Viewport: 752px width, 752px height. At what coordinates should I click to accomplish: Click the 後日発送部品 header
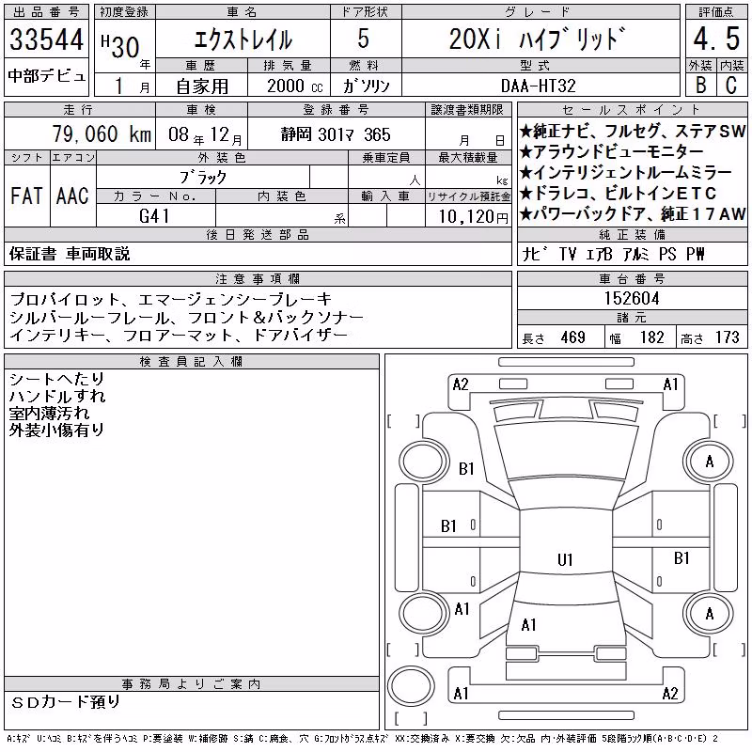pyautogui.click(x=258, y=234)
